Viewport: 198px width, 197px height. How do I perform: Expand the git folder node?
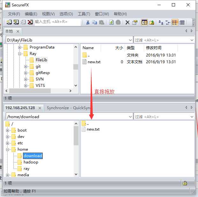point(26,66)
